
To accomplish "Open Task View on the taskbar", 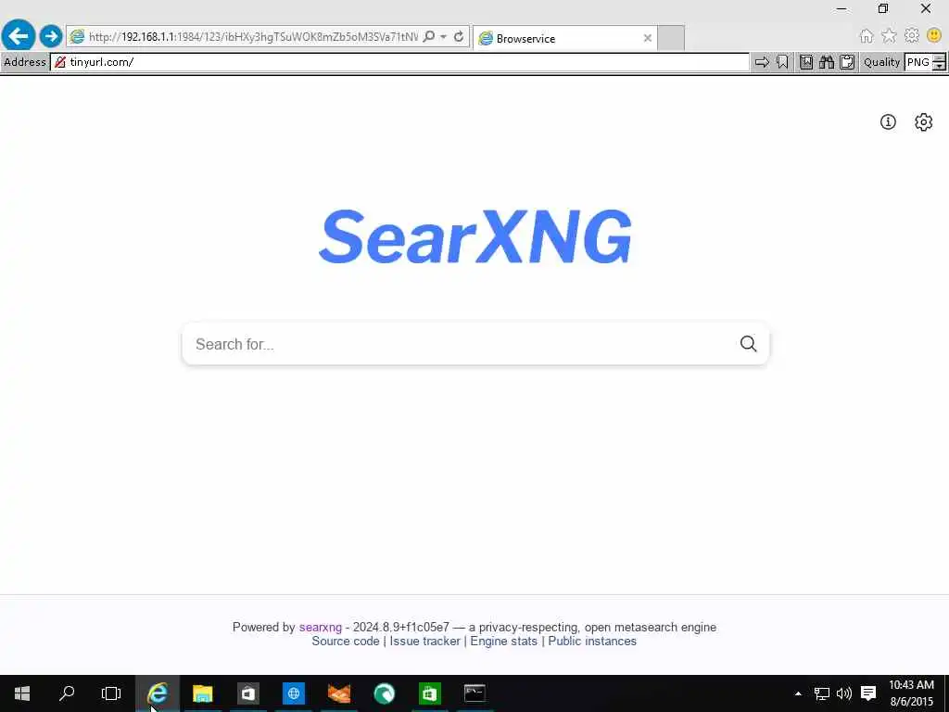I will [111, 693].
